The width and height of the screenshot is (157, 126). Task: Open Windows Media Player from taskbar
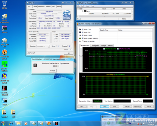click(26, 124)
